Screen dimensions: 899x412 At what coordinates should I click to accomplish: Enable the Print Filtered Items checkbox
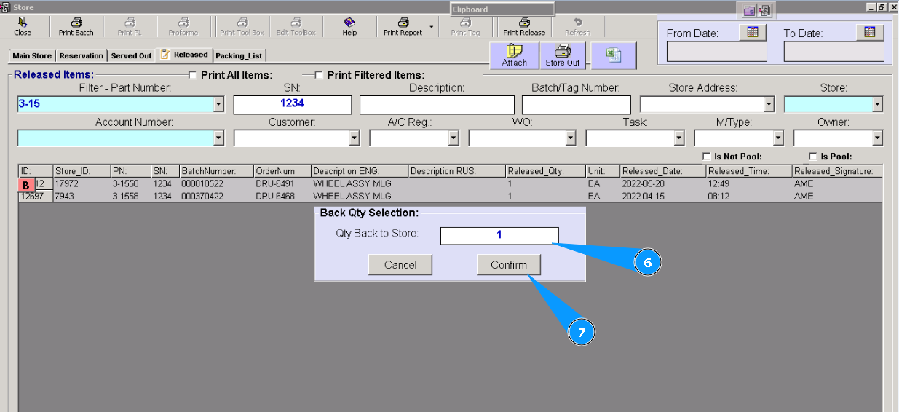[x=319, y=75]
